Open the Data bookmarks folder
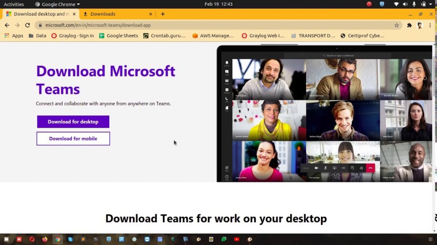This screenshot has width=437, height=245. [x=38, y=36]
